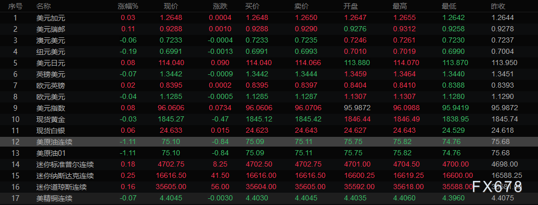
Task: Select the highlighted 美原油连续 row
Action: tap(54, 142)
